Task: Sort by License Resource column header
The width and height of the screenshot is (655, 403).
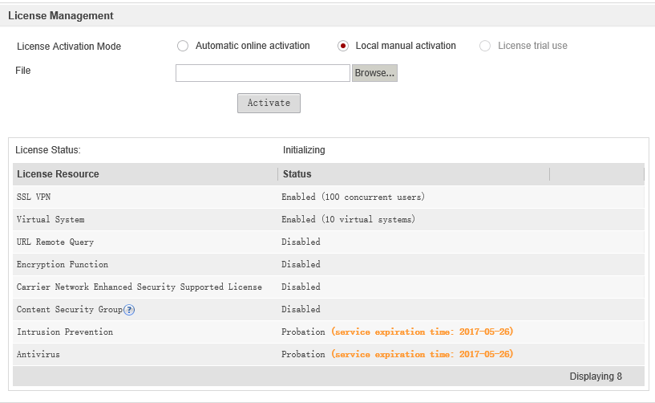Action: tap(58, 174)
